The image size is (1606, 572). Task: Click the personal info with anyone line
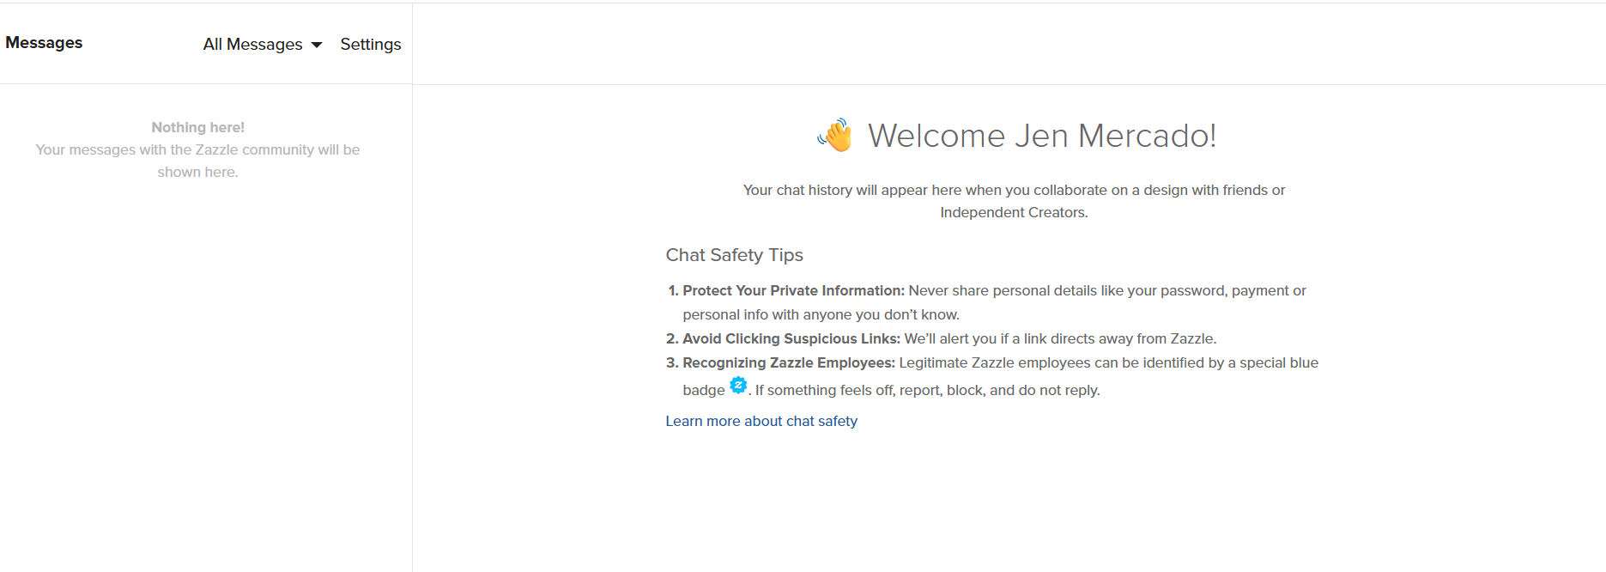coord(821,314)
